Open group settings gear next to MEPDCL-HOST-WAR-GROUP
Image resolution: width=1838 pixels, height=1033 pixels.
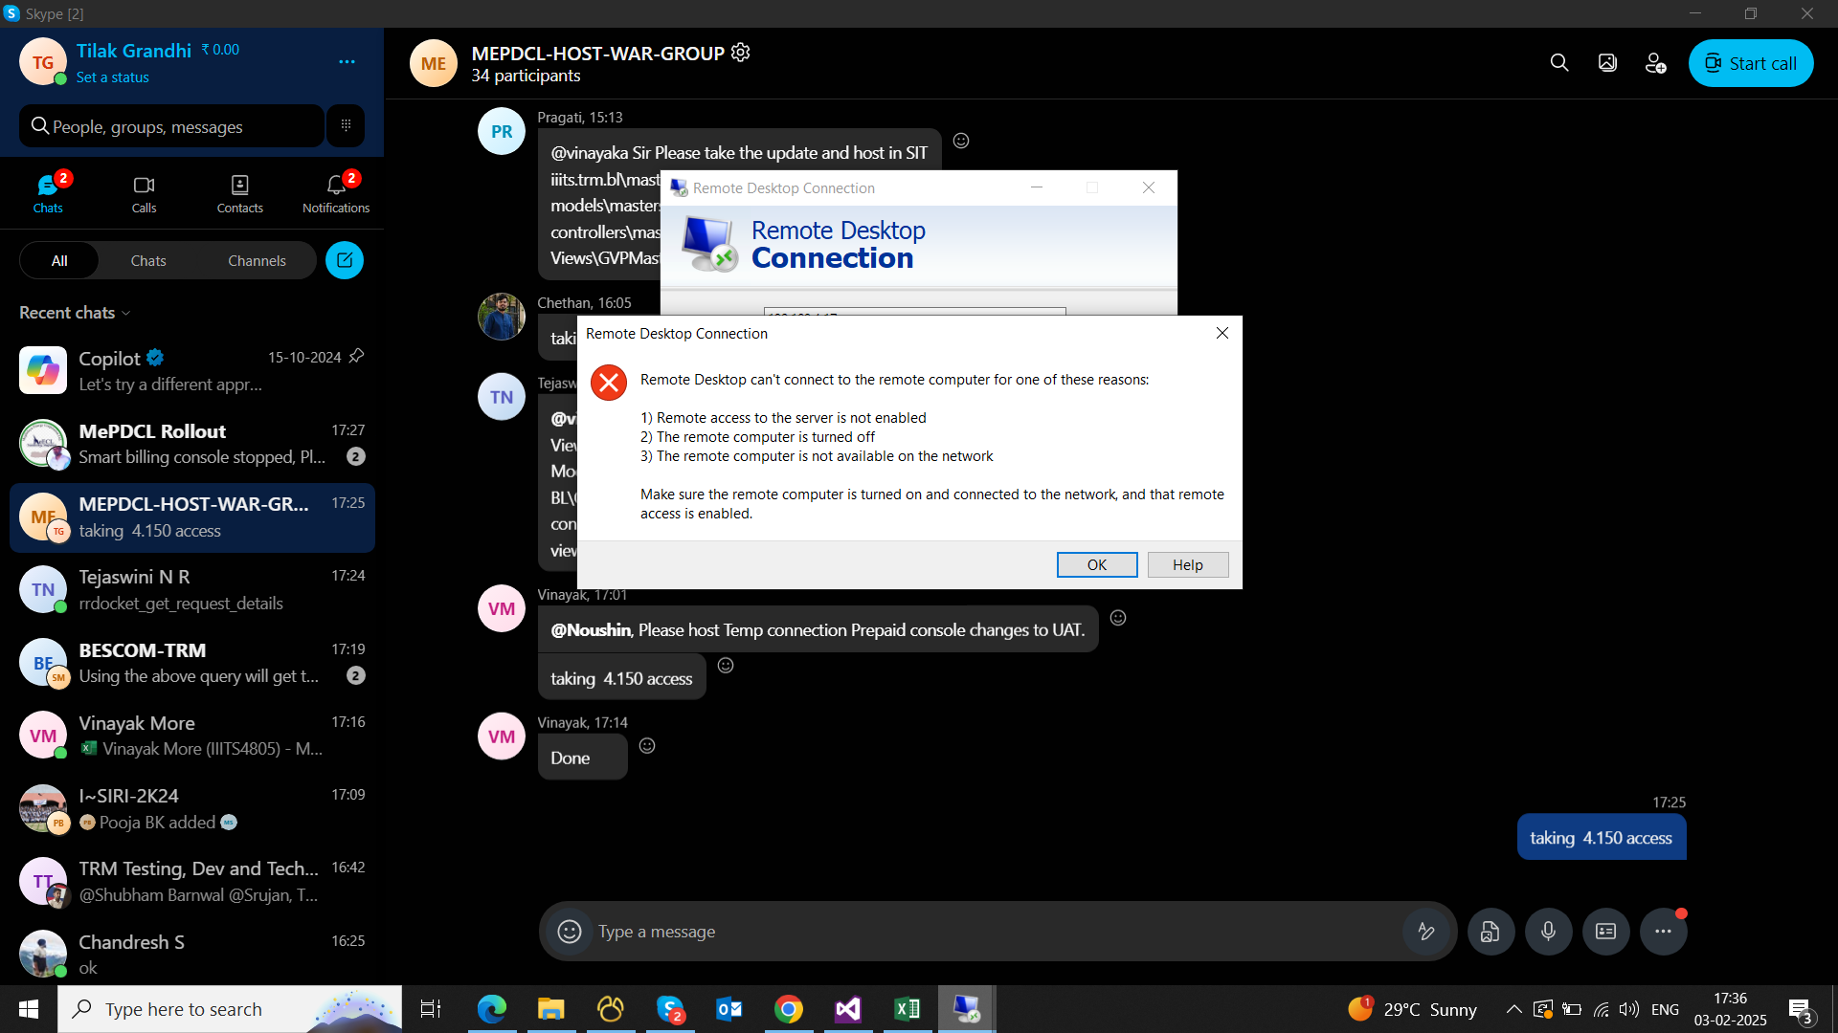(740, 53)
